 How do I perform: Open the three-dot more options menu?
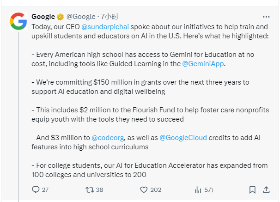(266, 17)
